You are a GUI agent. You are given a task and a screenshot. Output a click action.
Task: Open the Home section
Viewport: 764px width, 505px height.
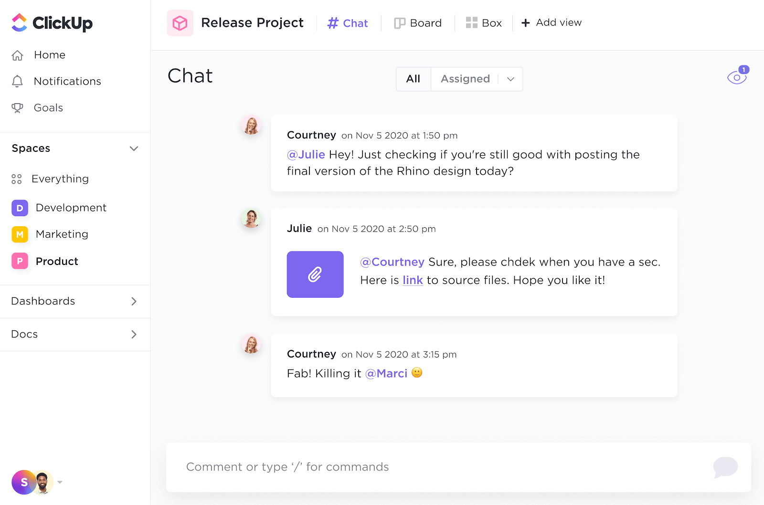pyautogui.click(x=49, y=55)
